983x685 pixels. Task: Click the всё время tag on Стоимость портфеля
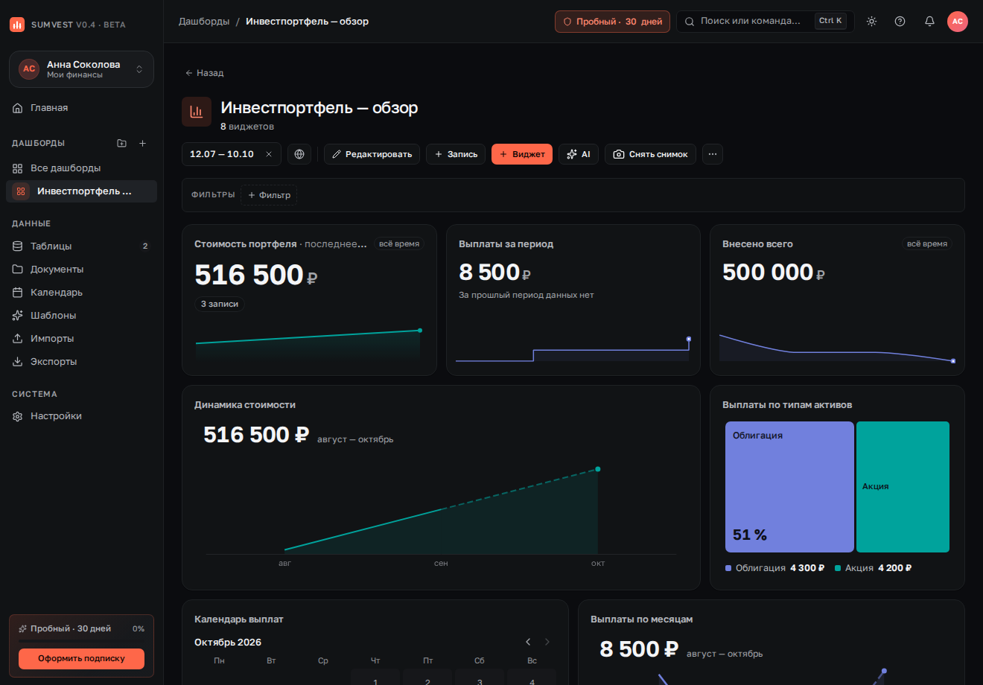[x=399, y=243]
